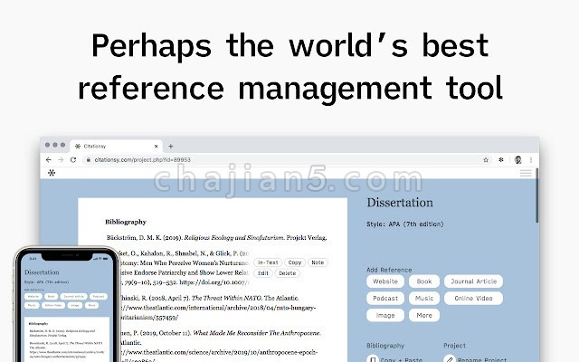Click the page's vertical scrollbar
The image size is (579, 362).
click(536, 195)
